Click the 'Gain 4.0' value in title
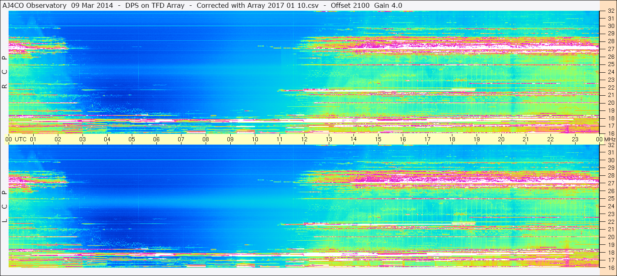Screen dimensions: 617x276 pyautogui.click(x=388, y=5)
